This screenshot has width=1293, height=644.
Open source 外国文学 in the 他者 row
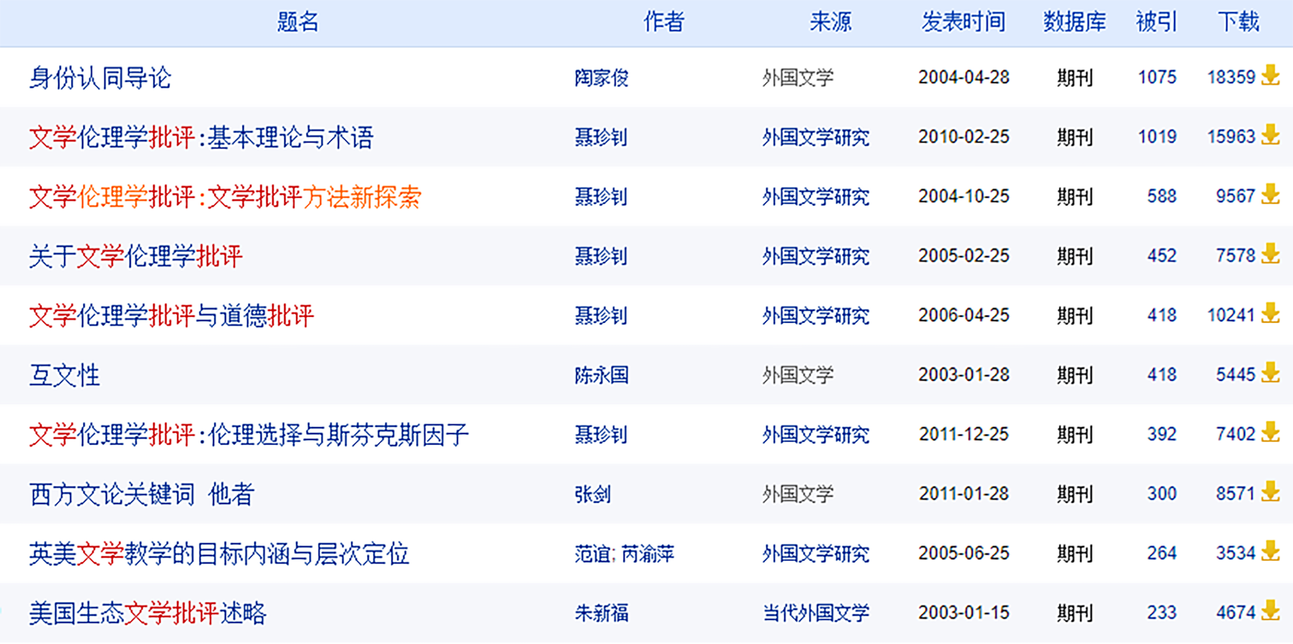coord(797,494)
